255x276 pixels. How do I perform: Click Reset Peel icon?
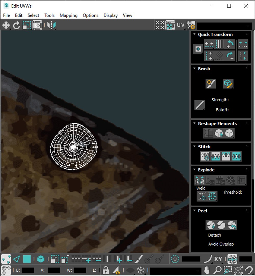coord(232,225)
